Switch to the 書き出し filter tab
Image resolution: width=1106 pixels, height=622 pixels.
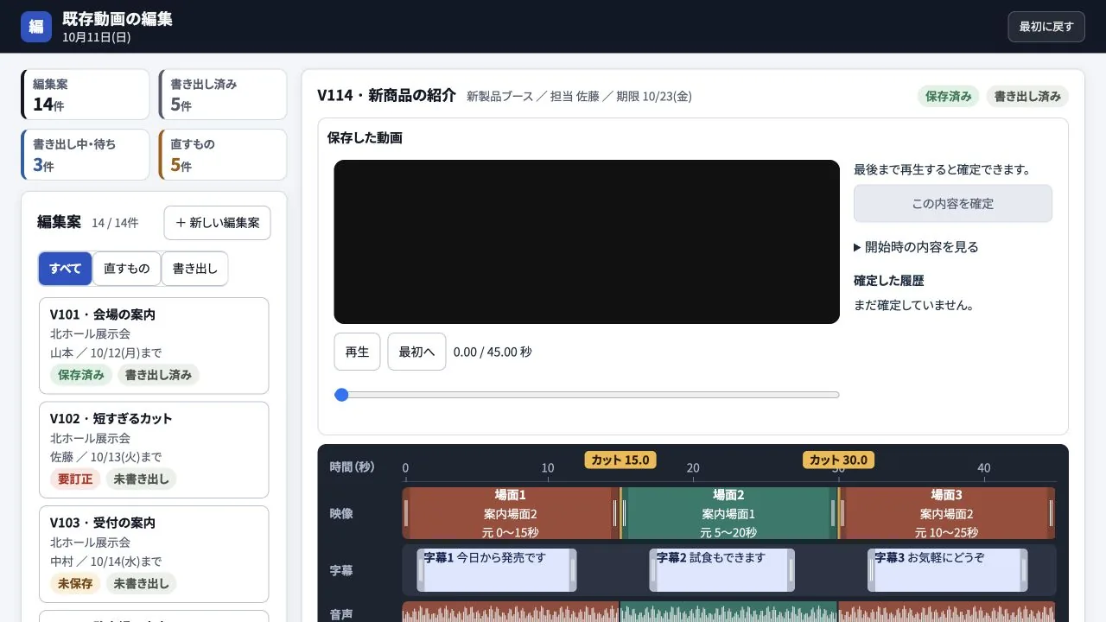tap(194, 269)
